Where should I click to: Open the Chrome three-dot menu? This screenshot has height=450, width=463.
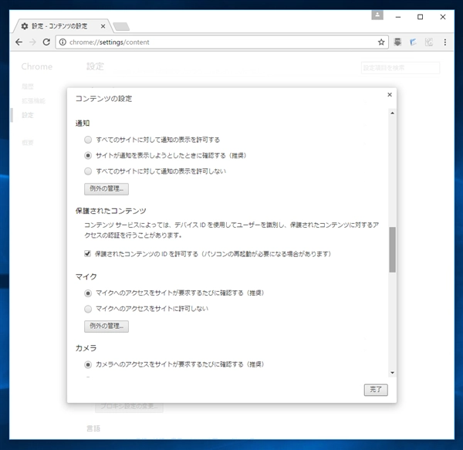pyautogui.click(x=445, y=42)
